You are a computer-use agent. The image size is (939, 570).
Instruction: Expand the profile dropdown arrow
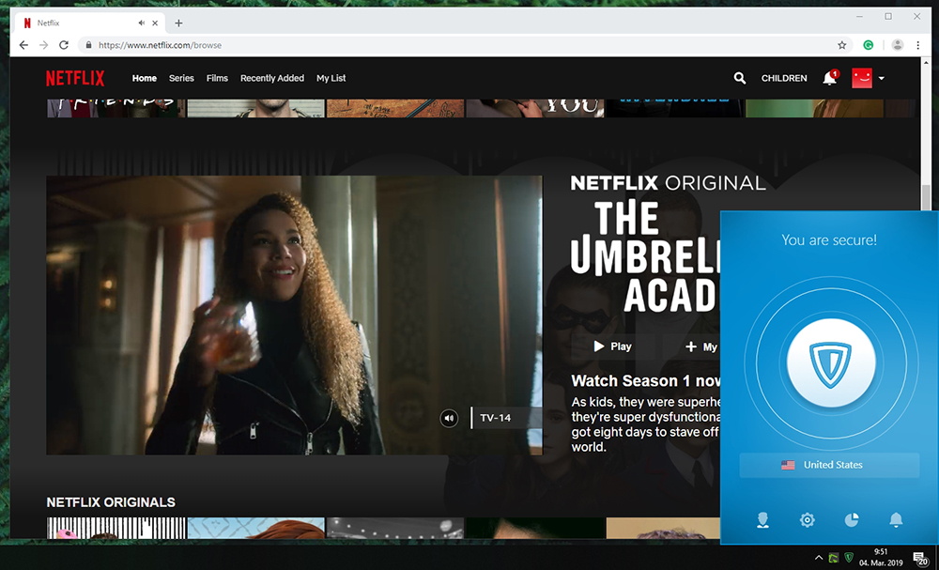882,79
